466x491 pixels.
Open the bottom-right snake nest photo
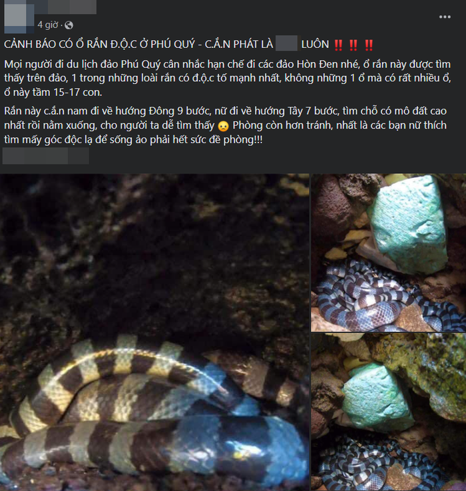pos(388,412)
